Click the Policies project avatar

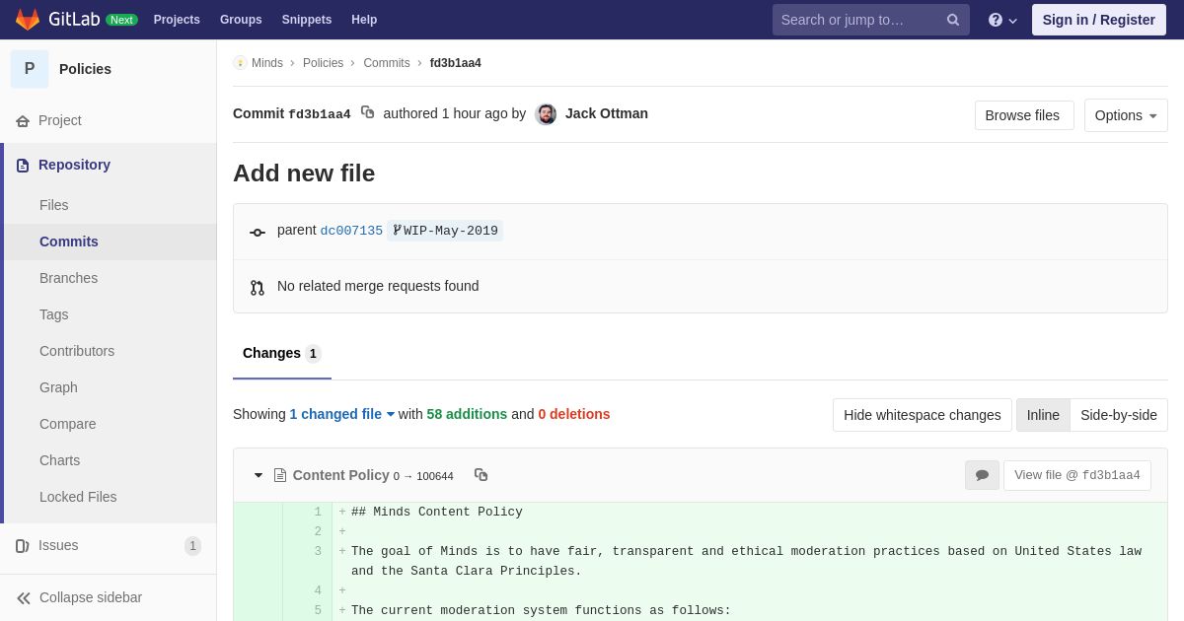30,69
